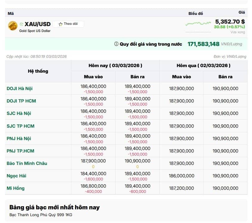The width and height of the screenshot is (252, 223).
Task: Click the Bảng giá bạc mới nhất heading
Action: 54,207
